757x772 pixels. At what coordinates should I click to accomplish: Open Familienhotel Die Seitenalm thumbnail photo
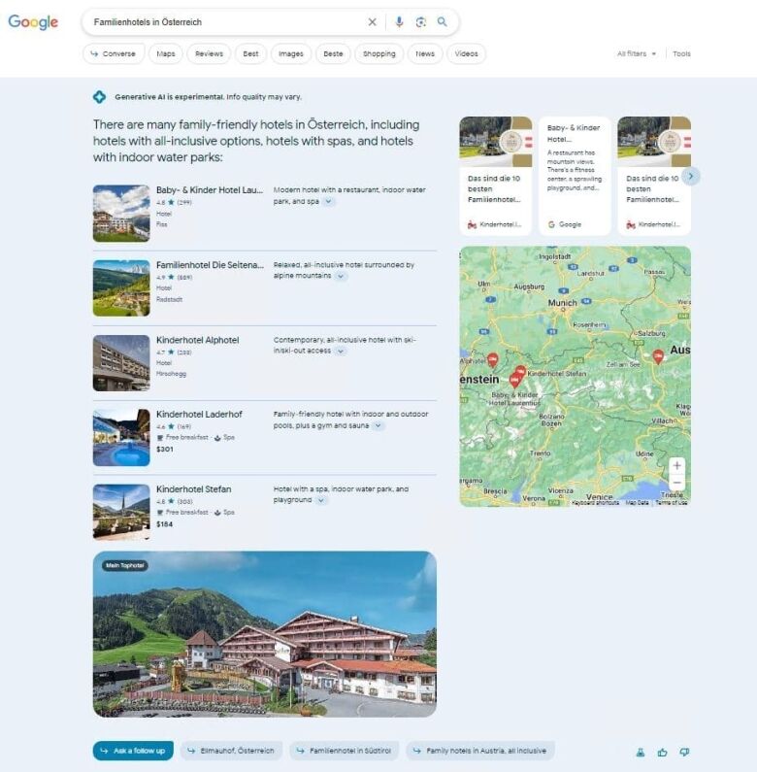point(121,288)
